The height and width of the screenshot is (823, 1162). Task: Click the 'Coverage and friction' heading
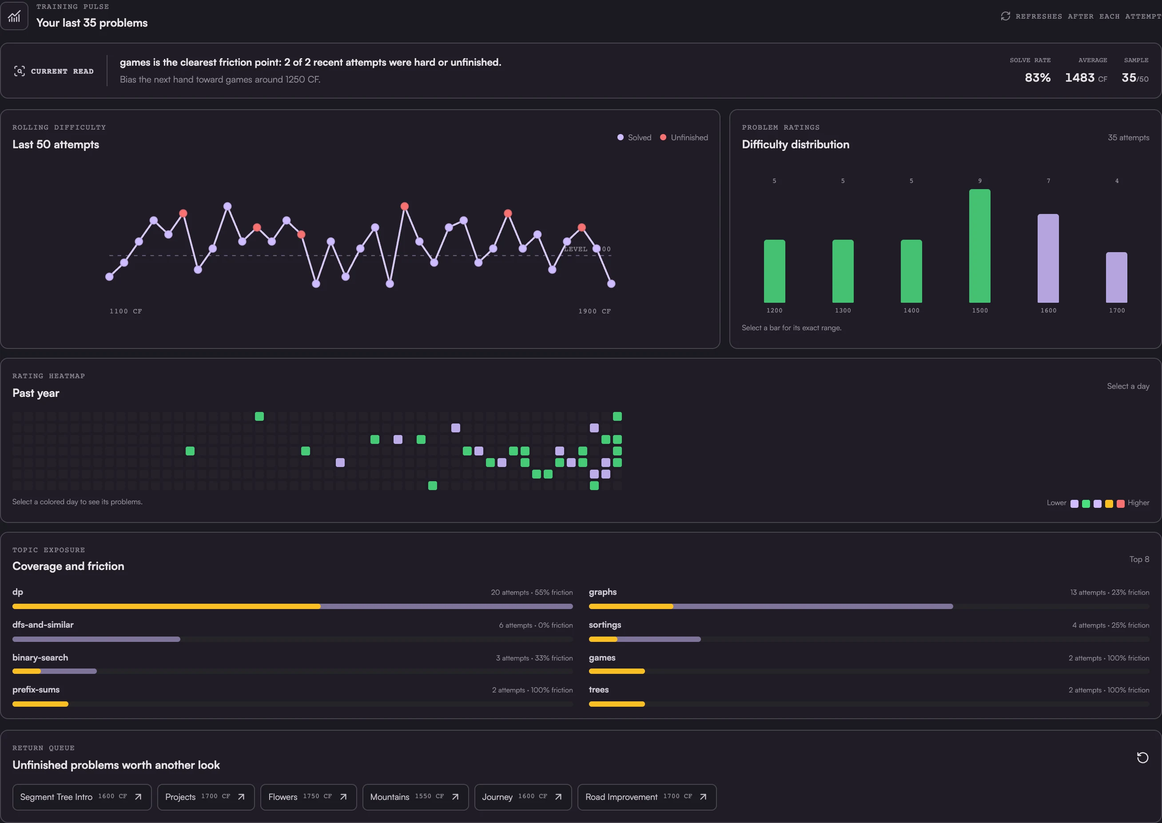tap(68, 566)
